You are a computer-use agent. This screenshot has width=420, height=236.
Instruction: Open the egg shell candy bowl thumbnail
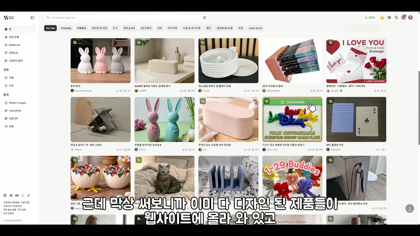(100, 178)
